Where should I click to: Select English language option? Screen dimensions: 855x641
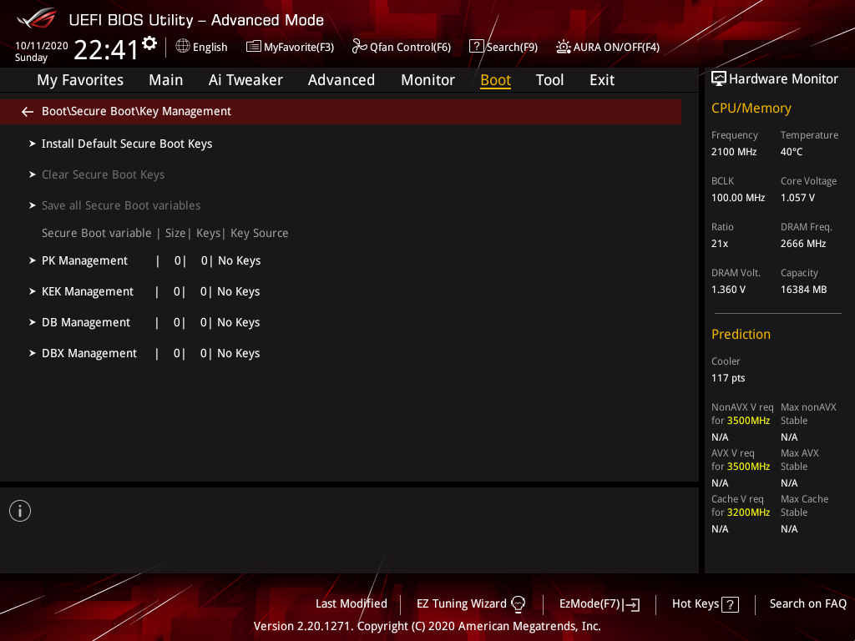(x=210, y=47)
